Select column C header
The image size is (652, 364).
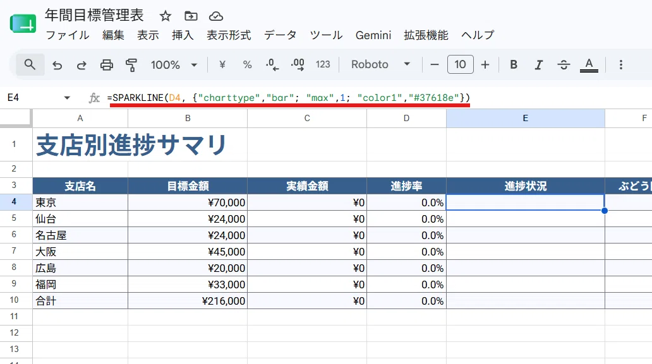pos(307,119)
